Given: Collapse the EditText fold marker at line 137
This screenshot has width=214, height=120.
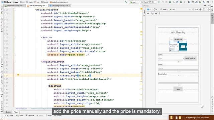Looking at the screenshot, I should [x=15, y=86].
